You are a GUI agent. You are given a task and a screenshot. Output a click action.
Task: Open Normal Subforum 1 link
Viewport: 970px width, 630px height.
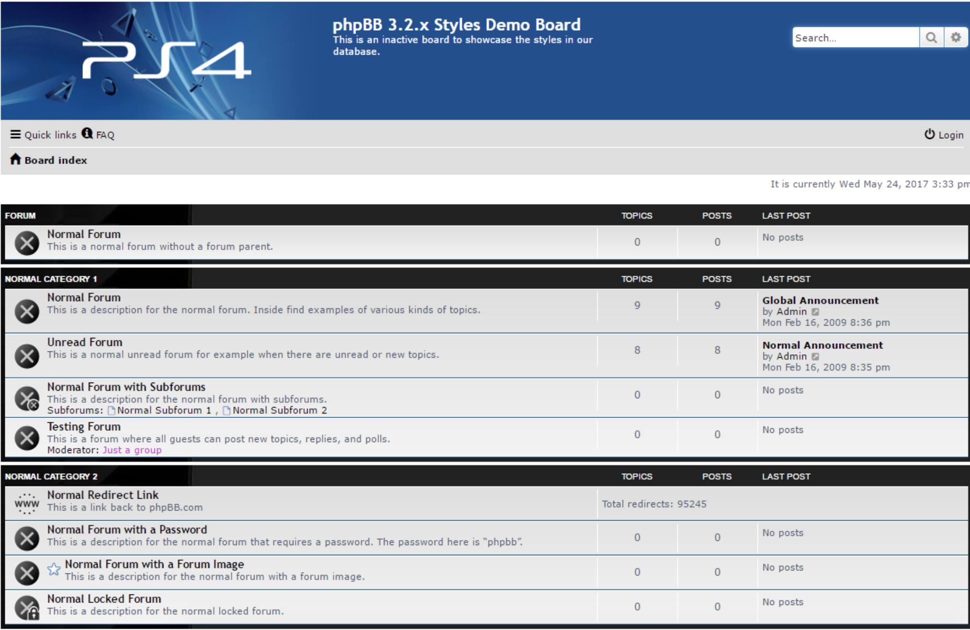coord(163,410)
